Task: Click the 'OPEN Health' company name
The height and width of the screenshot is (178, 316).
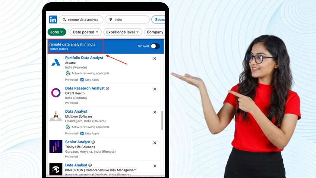Action: tap(75, 93)
